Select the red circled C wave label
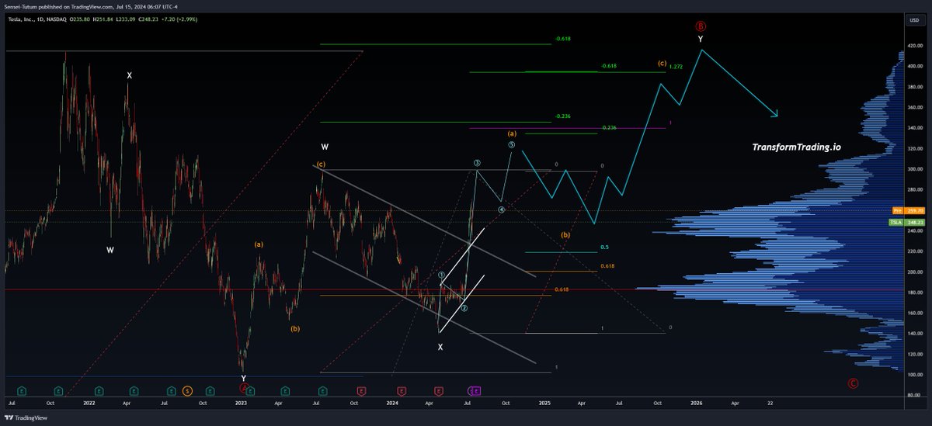Viewport: 932px width, 426px height. coord(853,383)
